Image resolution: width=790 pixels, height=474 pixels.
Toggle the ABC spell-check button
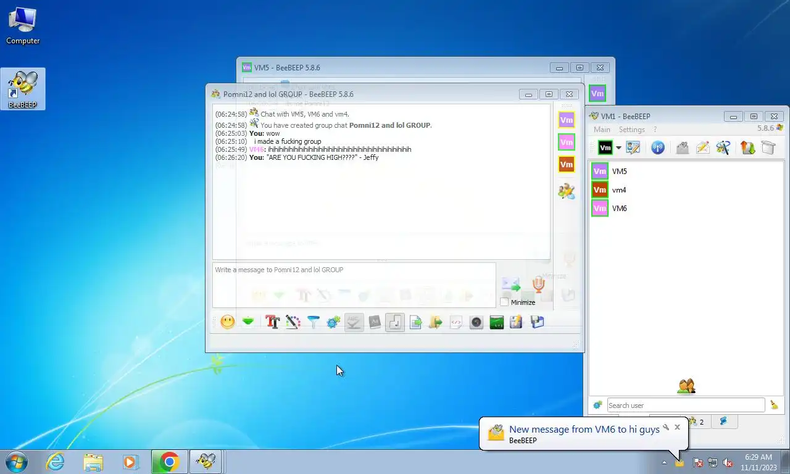(354, 322)
